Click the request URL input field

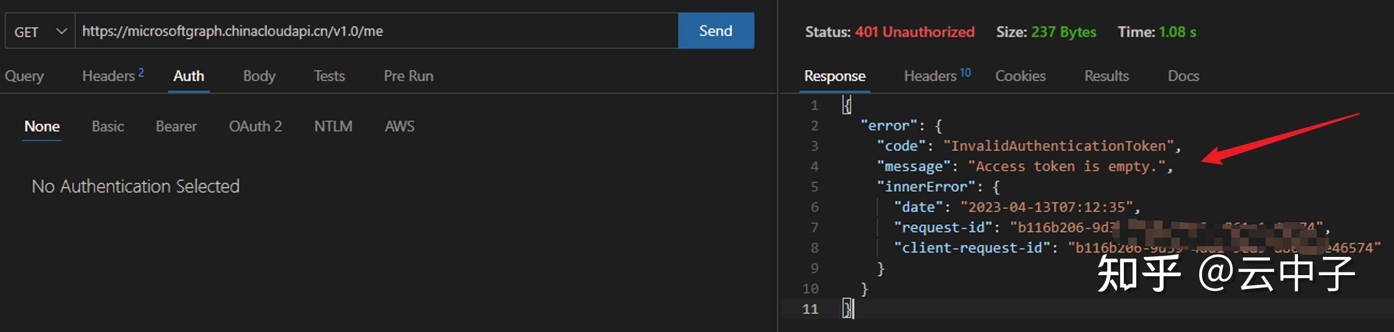click(x=376, y=31)
